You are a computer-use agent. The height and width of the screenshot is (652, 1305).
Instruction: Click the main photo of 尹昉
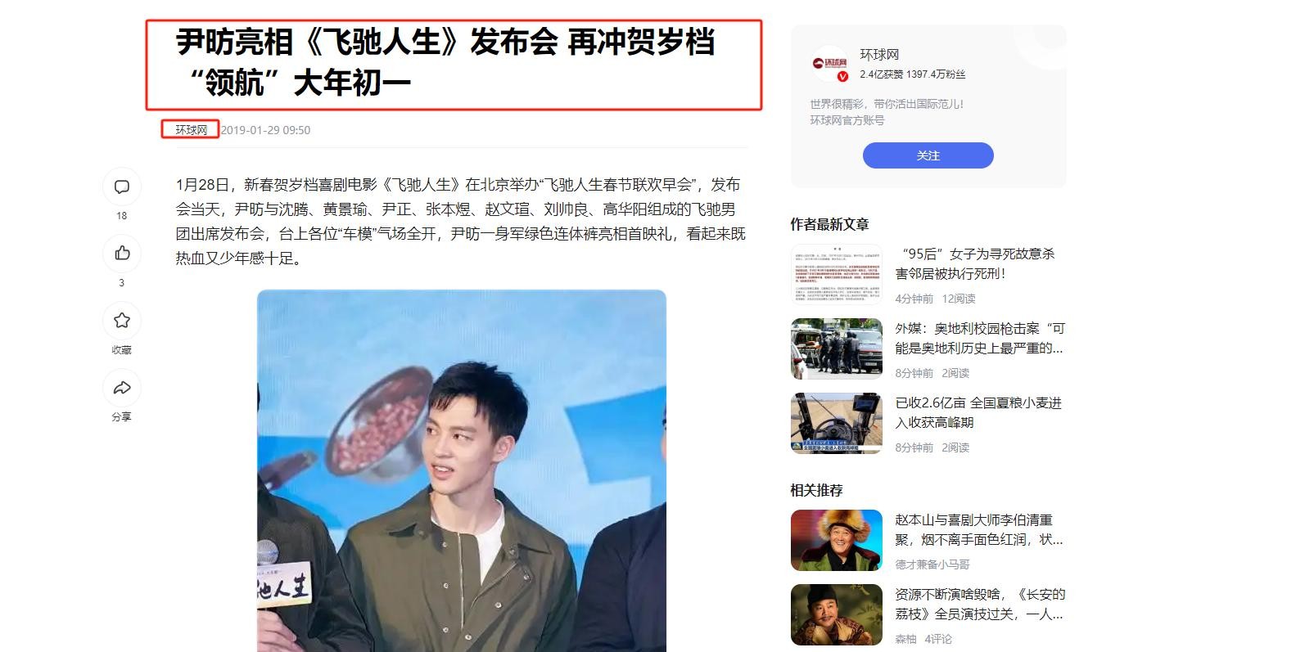(x=462, y=470)
